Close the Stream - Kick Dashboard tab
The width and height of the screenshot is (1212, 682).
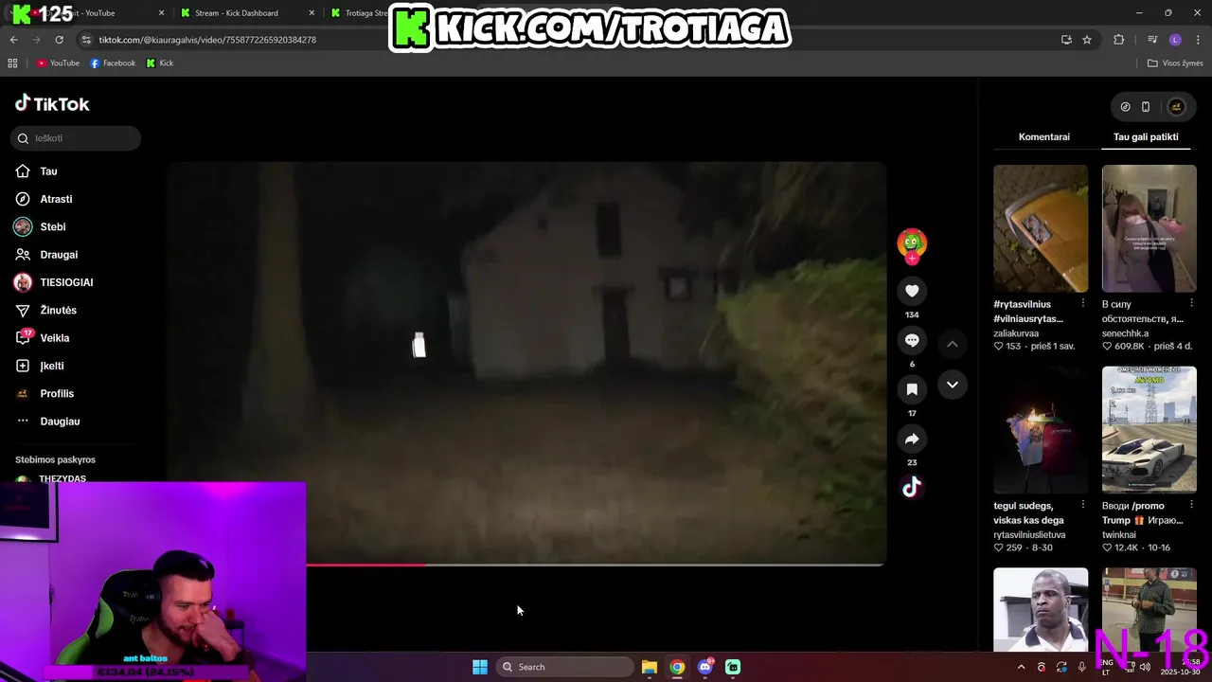point(312,13)
